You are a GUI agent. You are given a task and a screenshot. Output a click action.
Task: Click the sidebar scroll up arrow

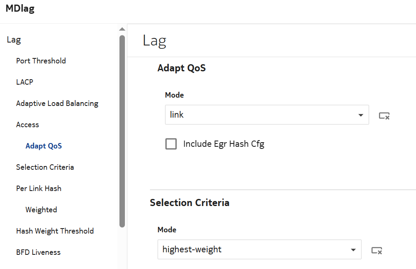click(122, 29)
